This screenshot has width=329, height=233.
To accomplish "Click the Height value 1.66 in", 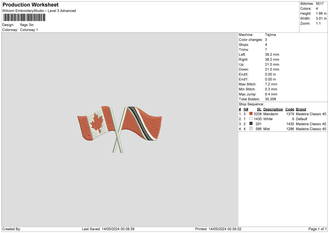I will [321, 13].
